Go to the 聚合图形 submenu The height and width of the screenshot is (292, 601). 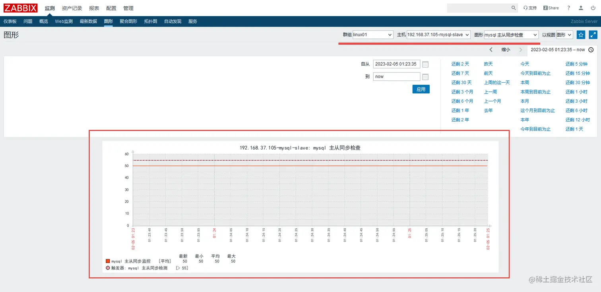pyautogui.click(x=128, y=21)
